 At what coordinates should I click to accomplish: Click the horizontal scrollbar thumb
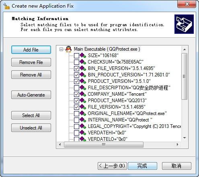[x=104, y=145]
